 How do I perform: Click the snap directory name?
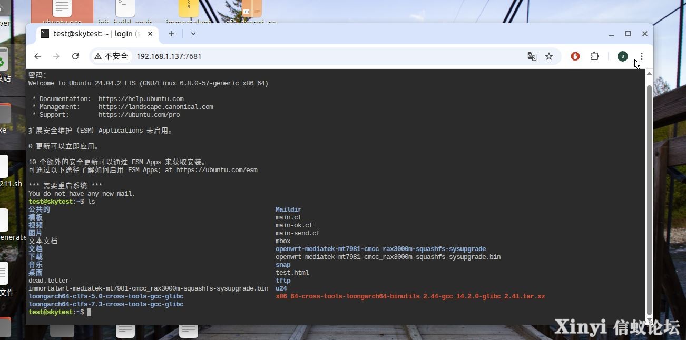tap(283, 265)
